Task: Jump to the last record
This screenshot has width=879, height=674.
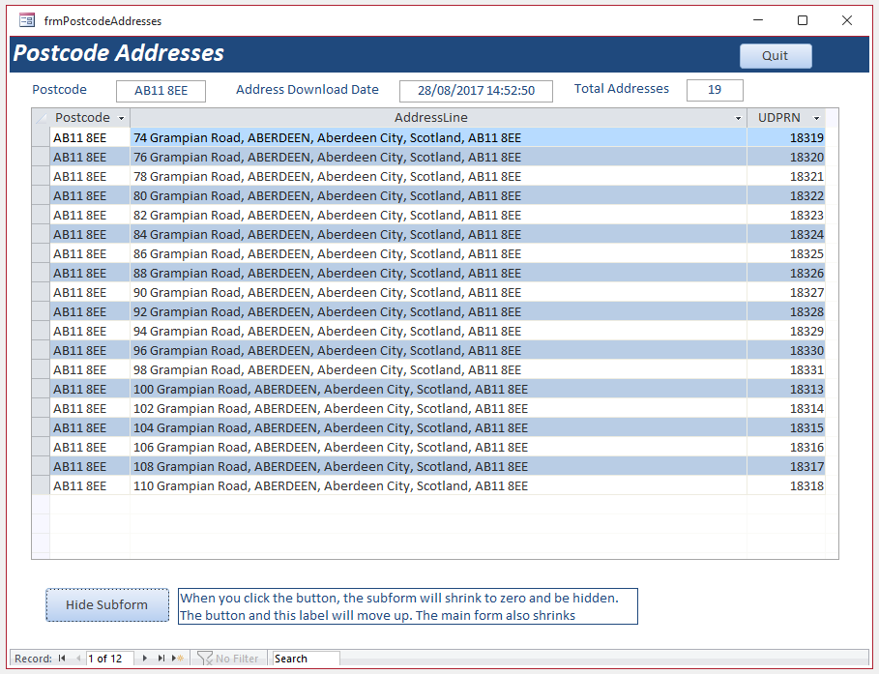Action: [x=161, y=659]
